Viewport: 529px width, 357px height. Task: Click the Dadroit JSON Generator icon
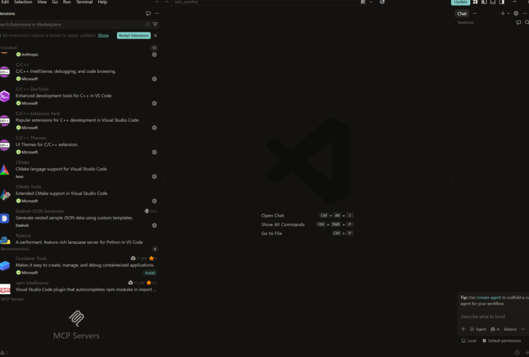5,219
